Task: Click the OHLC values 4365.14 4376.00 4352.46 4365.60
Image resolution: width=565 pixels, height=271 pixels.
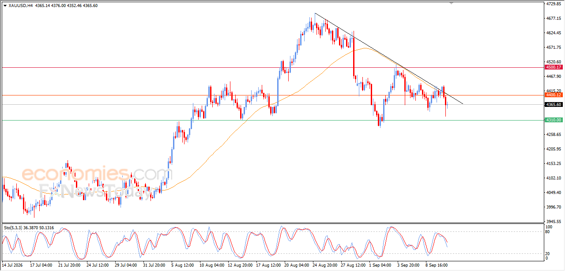Action: tap(68, 6)
